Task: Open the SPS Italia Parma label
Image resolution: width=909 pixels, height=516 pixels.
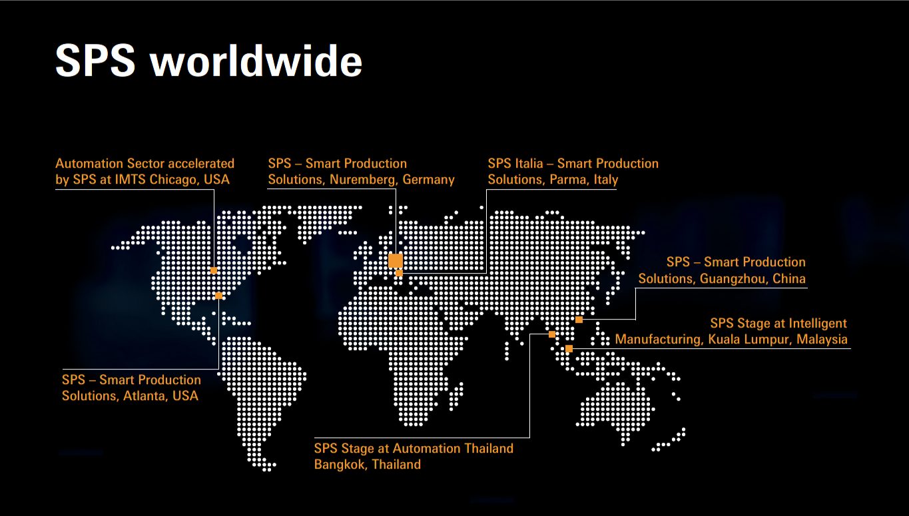Action: pos(573,172)
